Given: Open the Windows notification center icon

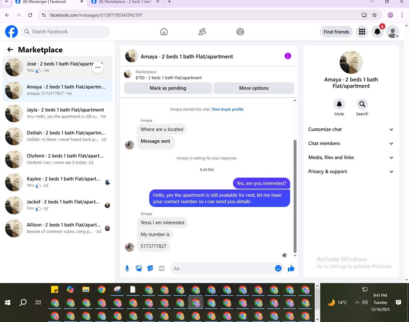Looking at the screenshot, I should click(x=398, y=303).
